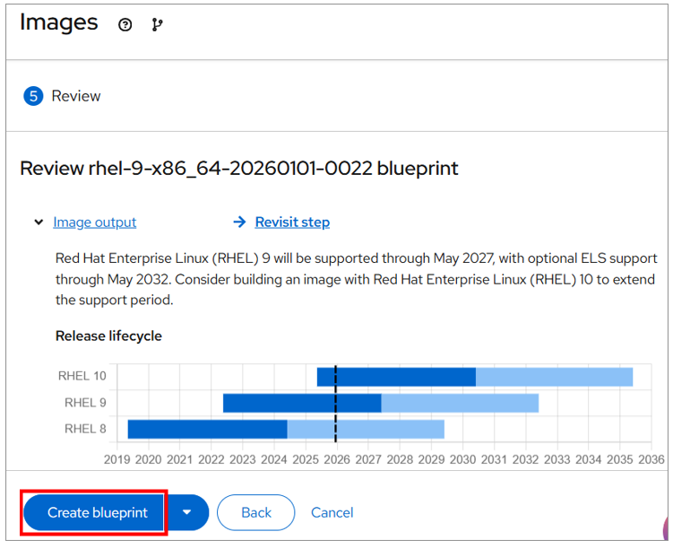Click the RHEL 10 light blue bar
Viewport: 673px width, 549px height.
coord(554,377)
